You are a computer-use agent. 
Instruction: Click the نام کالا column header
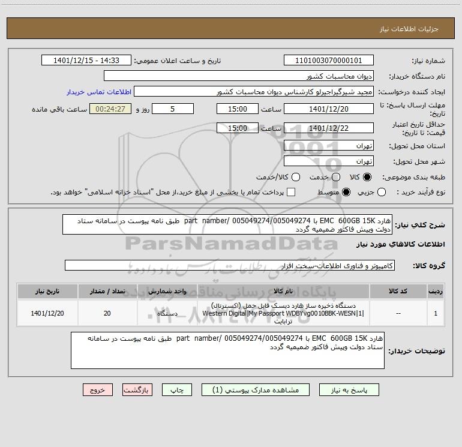click(283, 292)
